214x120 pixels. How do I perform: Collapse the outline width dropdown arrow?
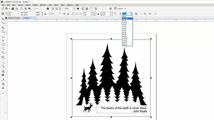point(131,14)
